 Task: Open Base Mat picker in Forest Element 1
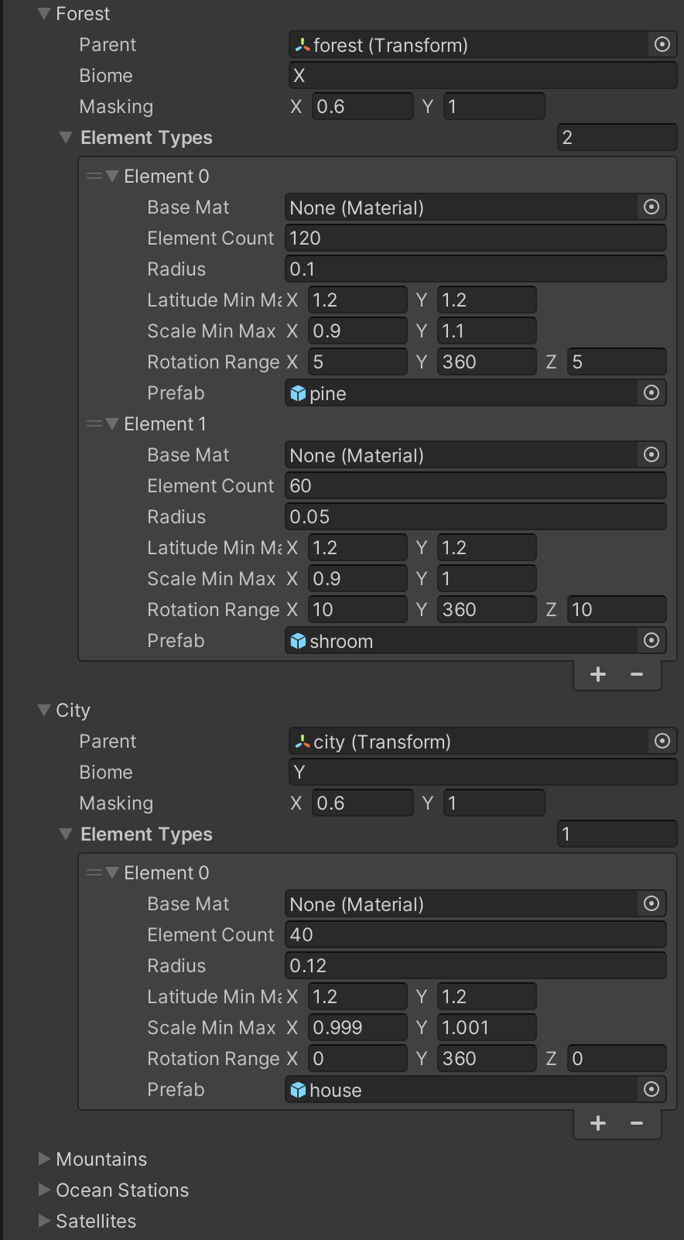[x=652, y=455]
